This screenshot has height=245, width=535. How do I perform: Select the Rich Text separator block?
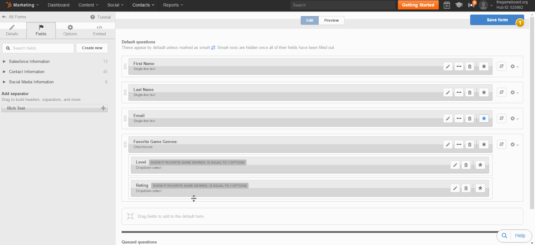[x=55, y=108]
